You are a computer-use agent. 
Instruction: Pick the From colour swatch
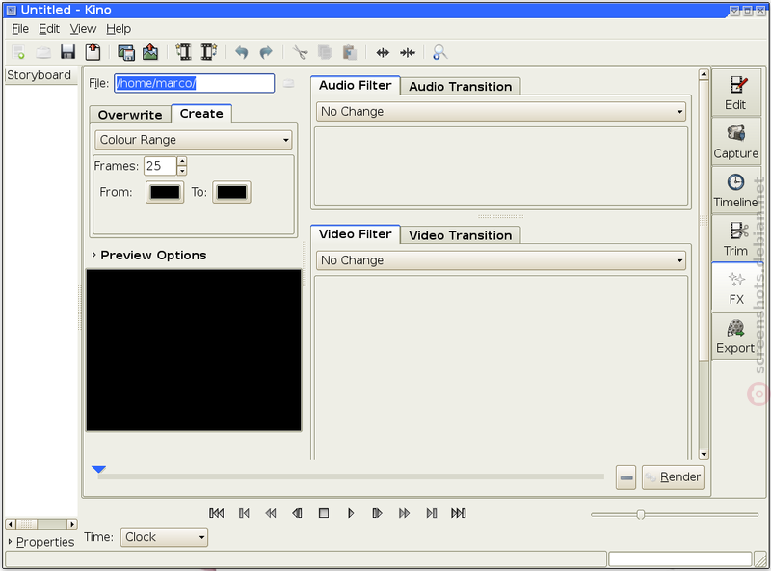click(165, 192)
